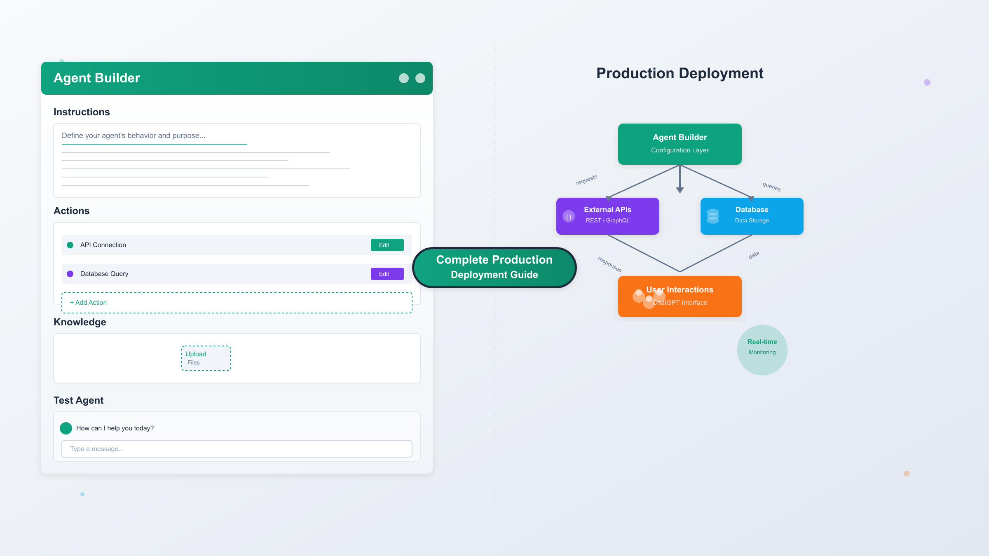Expand the Instructions definition area
Image resolution: width=989 pixels, height=556 pixels.
(x=237, y=161)
